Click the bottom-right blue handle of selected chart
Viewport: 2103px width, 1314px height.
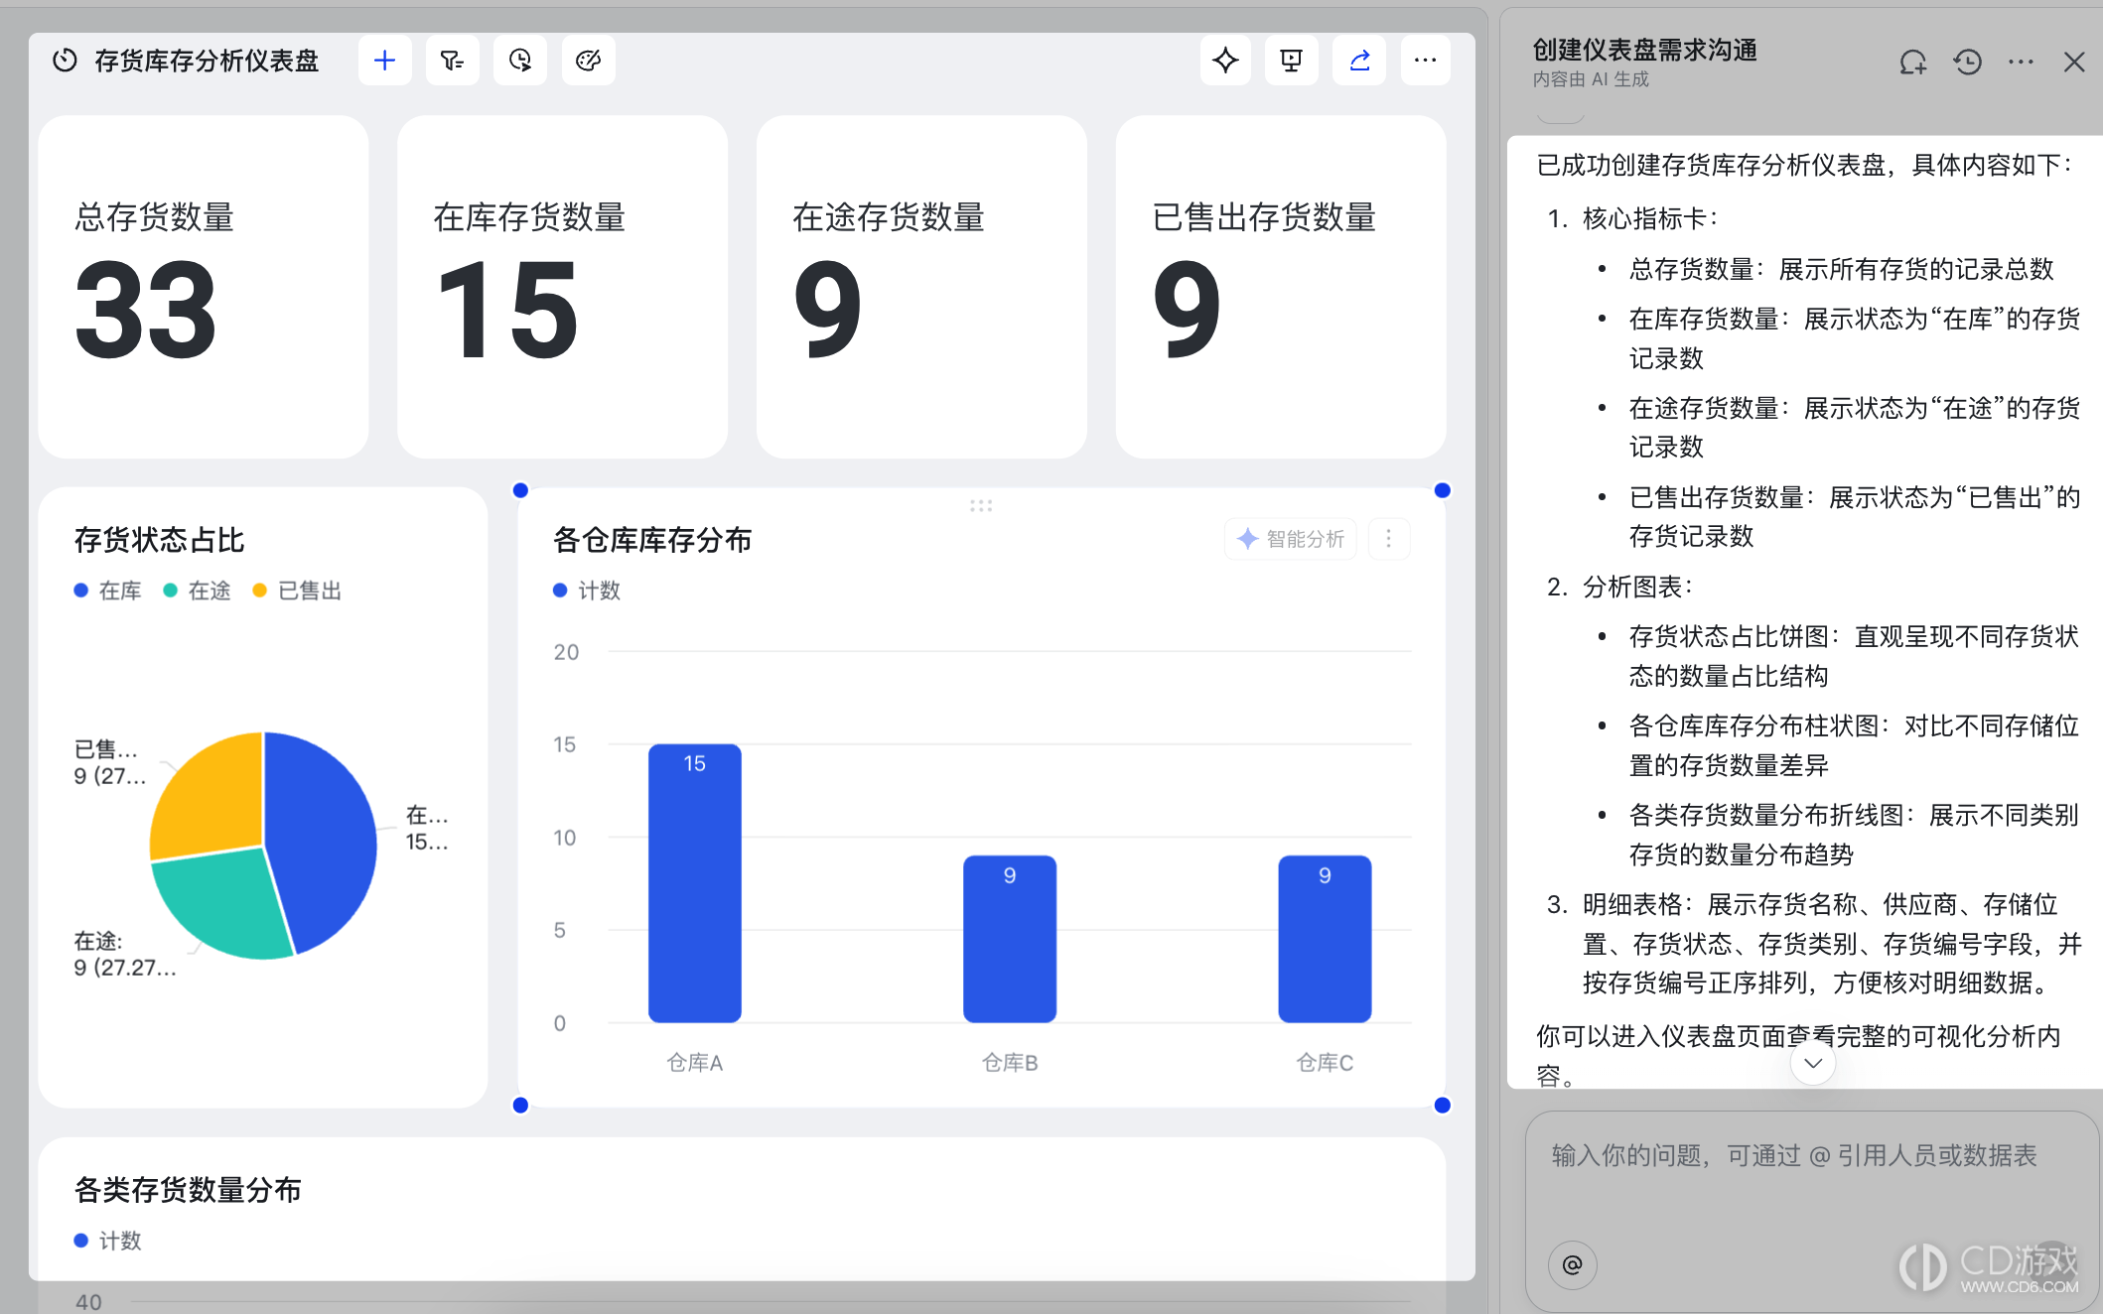click(x=1443, y=1106)
